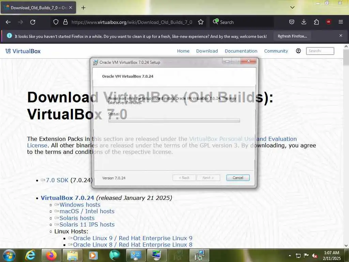Open the macOS / Intel hosts link
349x262 pixels.
pyautogui.click(x=87, y=211)
